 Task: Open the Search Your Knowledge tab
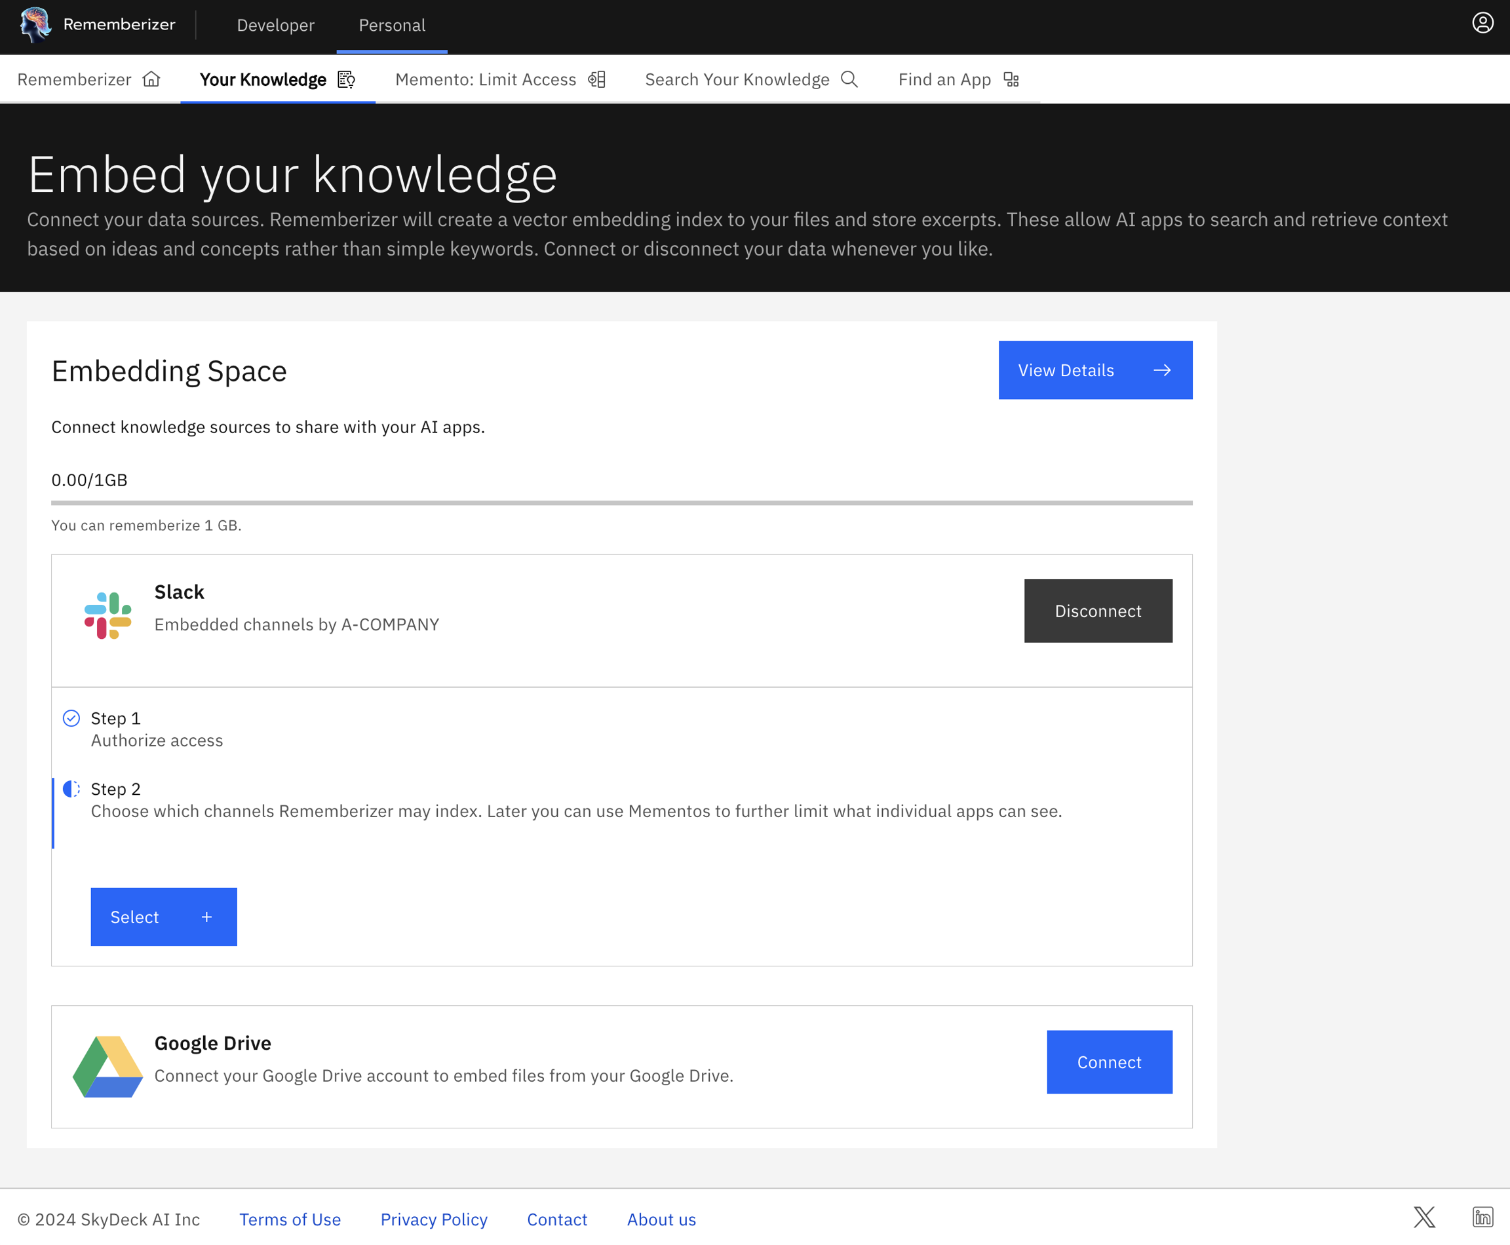click(751, 79)
